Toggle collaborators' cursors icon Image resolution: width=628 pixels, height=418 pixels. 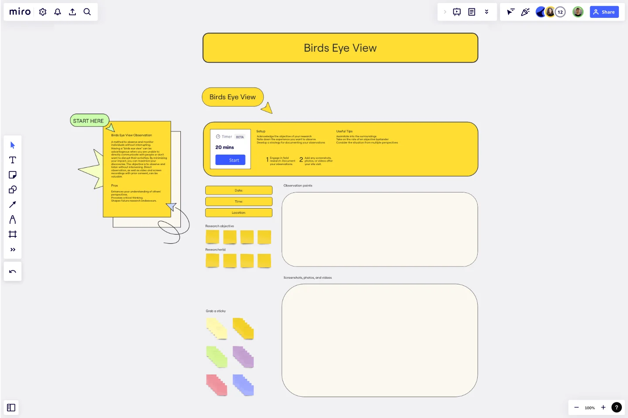click(x=510, y=12)
